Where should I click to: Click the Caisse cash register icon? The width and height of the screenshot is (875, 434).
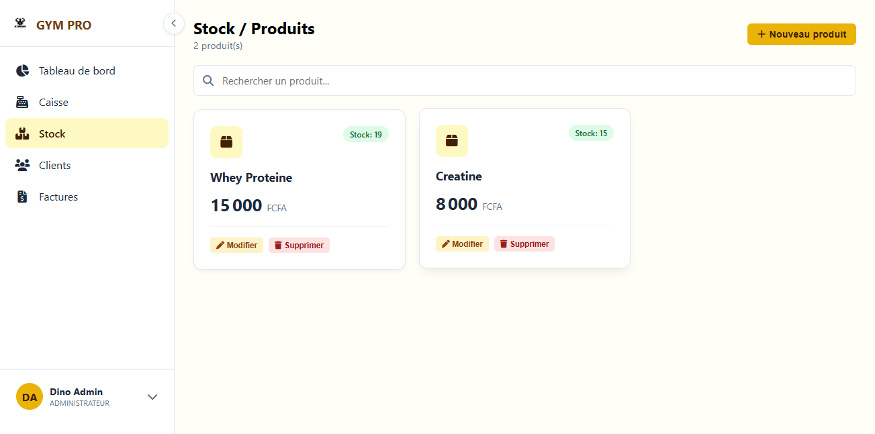[x=22, y=102]
